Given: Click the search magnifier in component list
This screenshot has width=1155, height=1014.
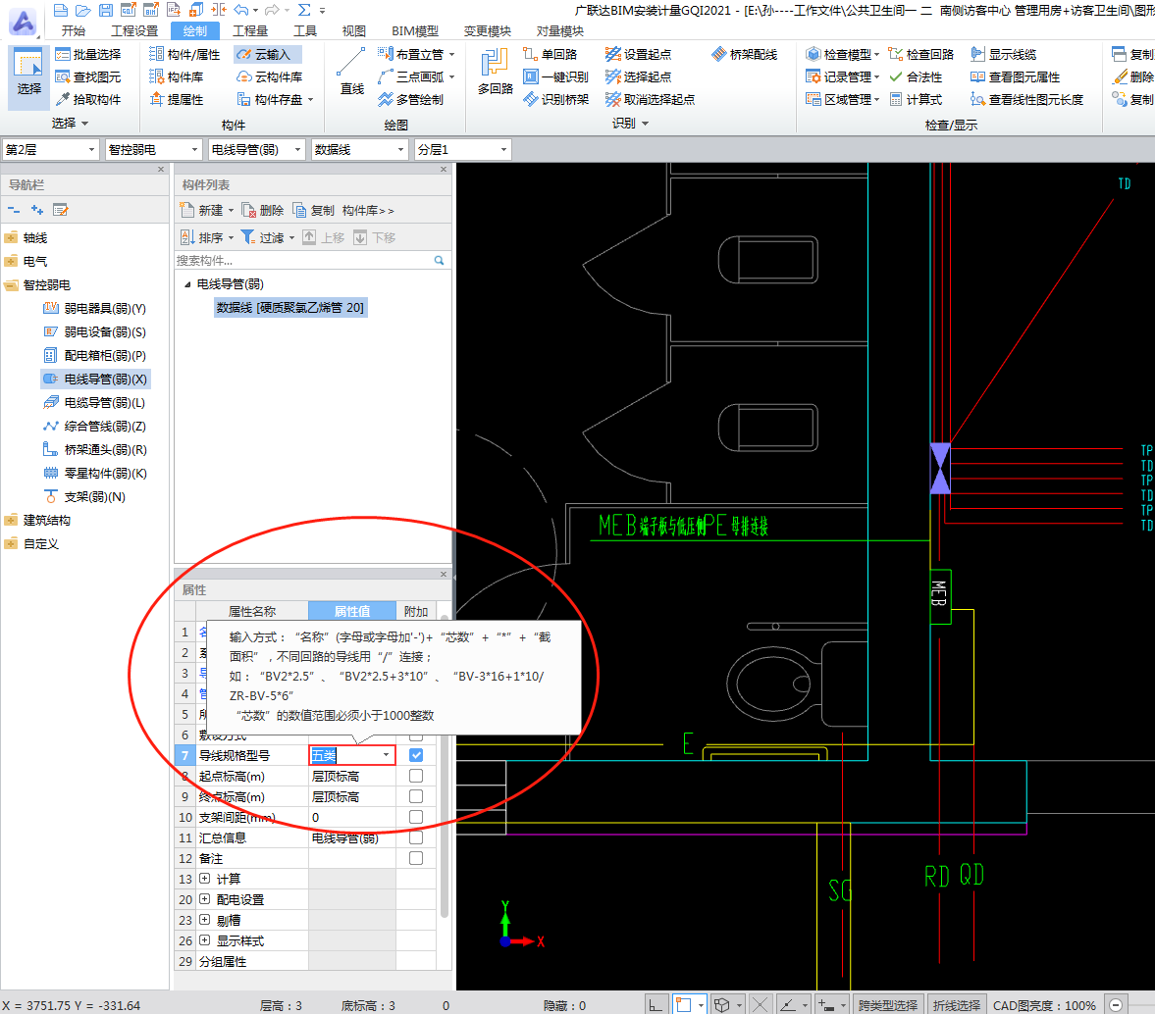Looking at the screenshot, I should point(439,261).
